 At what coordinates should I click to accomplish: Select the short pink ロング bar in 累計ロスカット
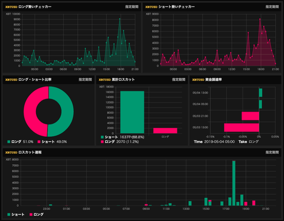165,130
